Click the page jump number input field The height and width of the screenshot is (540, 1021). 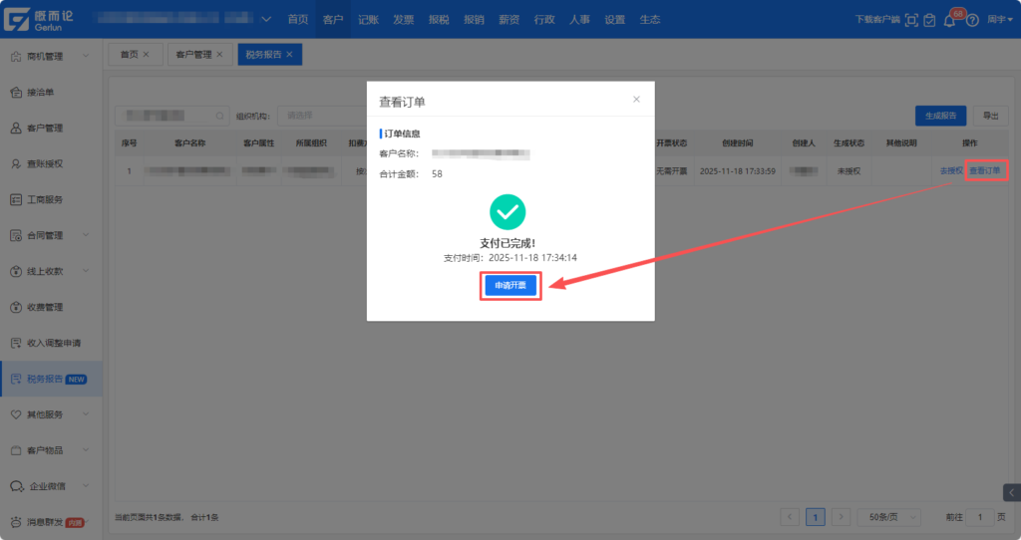click(980, 517)
